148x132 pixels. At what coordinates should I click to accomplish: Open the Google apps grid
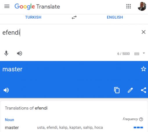(129, 6)
